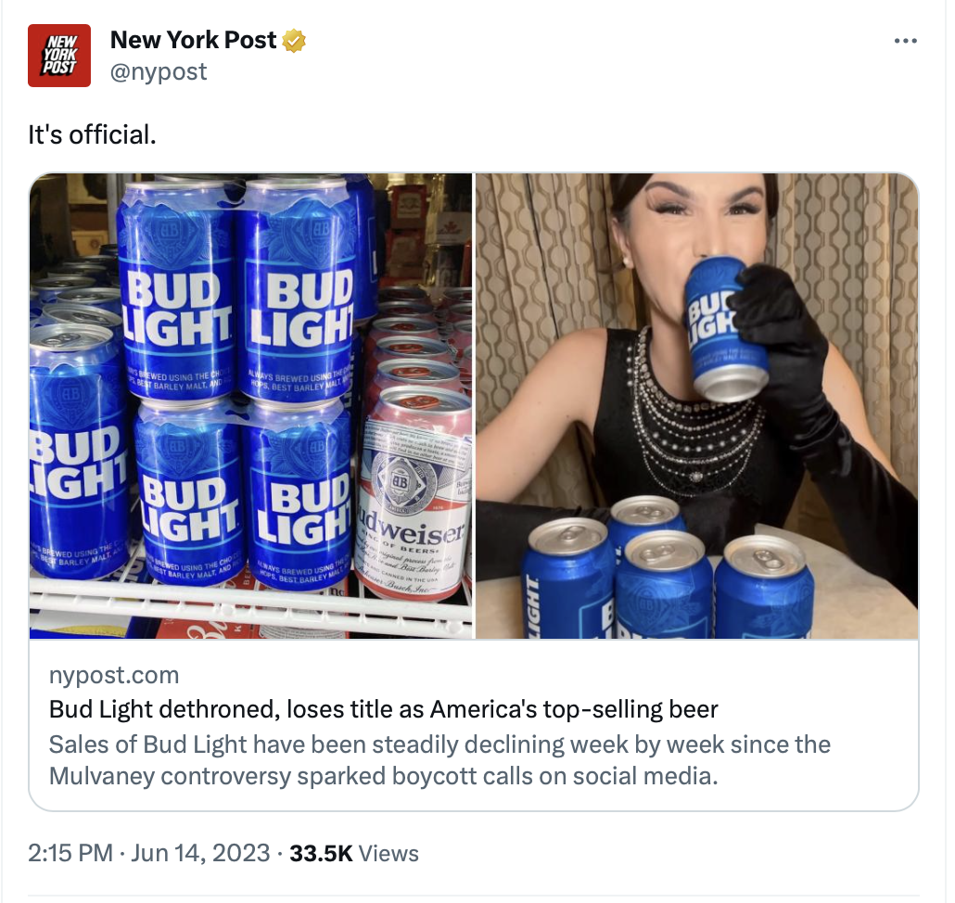
Task: Open the three-dot more options menu
Action: click(x=905, y=41)
